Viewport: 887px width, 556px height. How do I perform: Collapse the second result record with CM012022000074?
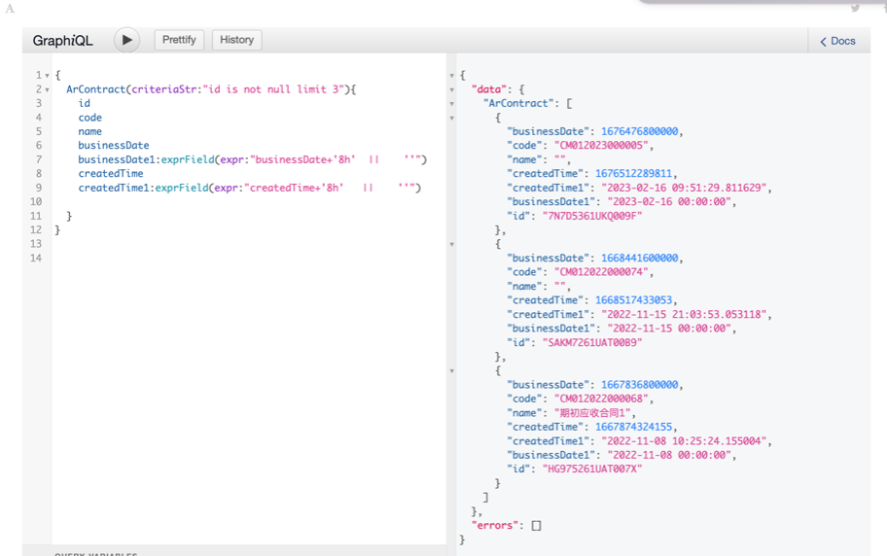[x=451, y=245]
